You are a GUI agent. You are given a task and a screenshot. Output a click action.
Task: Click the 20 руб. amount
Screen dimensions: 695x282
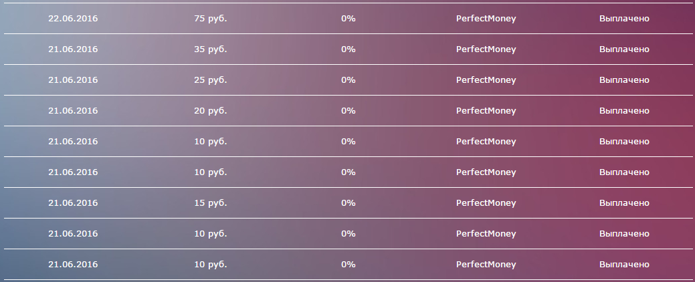coord(210,111)
